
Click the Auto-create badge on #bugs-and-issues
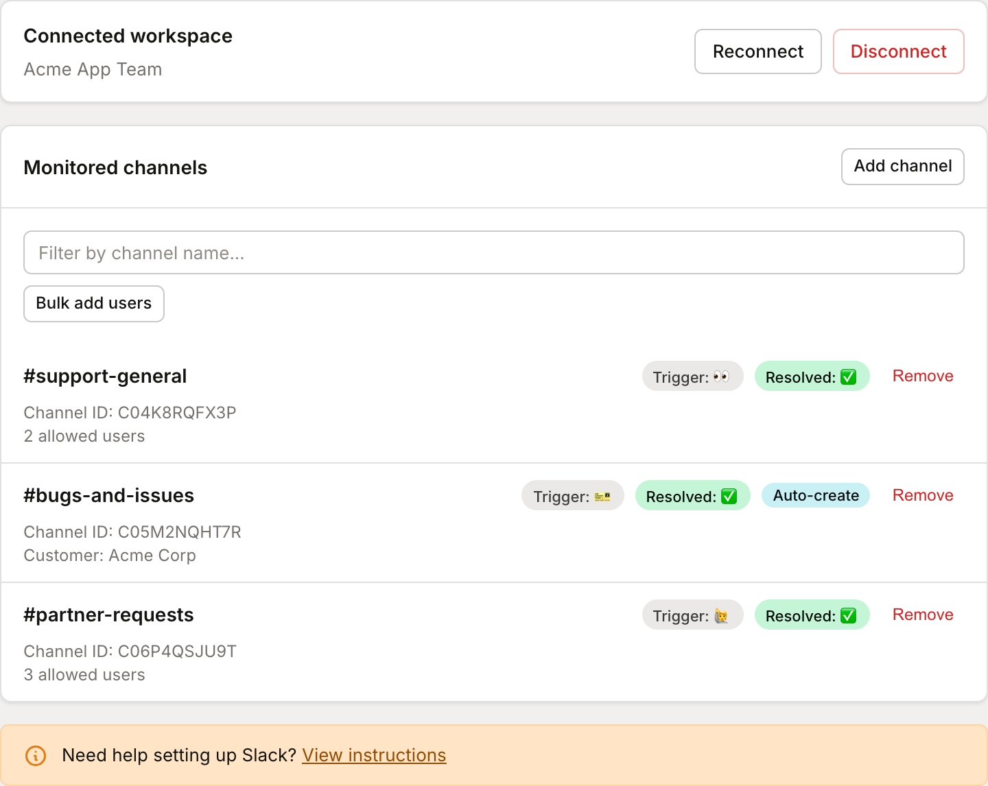point(816,496)
